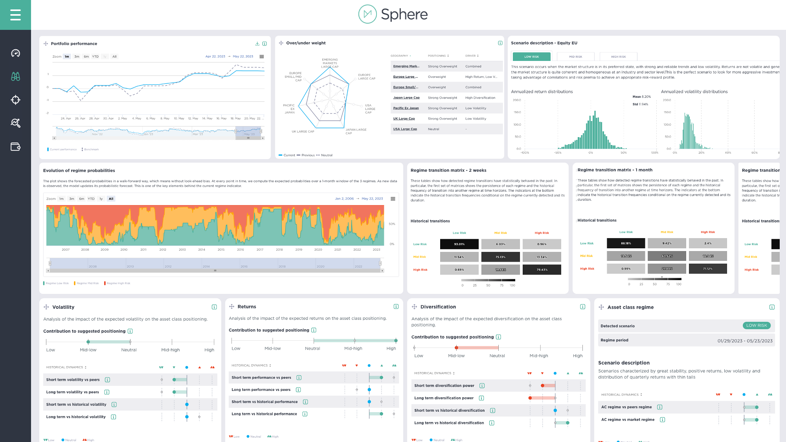Image resolution: width=786 pixels, height=442 pixels.
Task: Open the chart search sidebar icon
Action: [x=15, y=123]
